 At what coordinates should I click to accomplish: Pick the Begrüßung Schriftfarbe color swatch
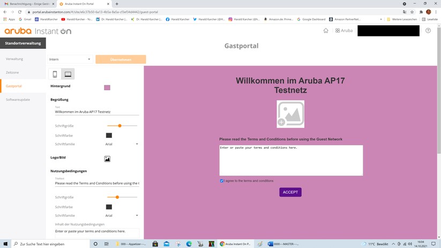click(x=109, y=136)
